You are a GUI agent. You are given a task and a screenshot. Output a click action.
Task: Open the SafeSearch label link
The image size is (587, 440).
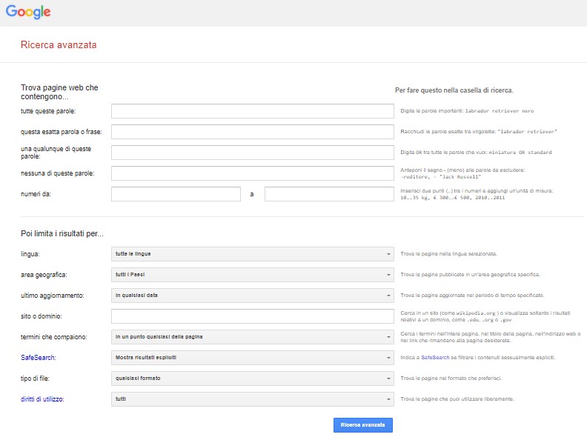38,358
